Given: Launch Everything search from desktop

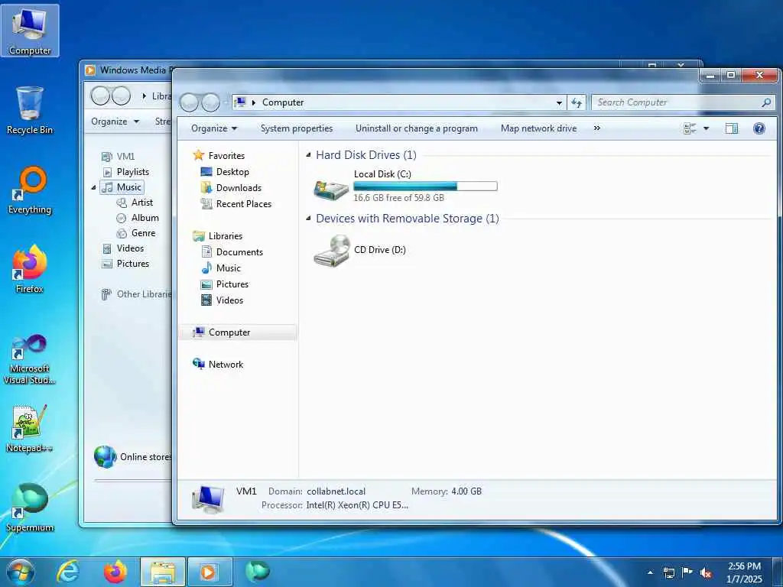Looking at the screenshot, I should click(30, 190).
